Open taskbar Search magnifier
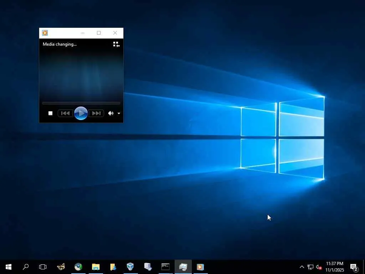The width and height of the screenshot is (365, 274). [x=26, y=267]
